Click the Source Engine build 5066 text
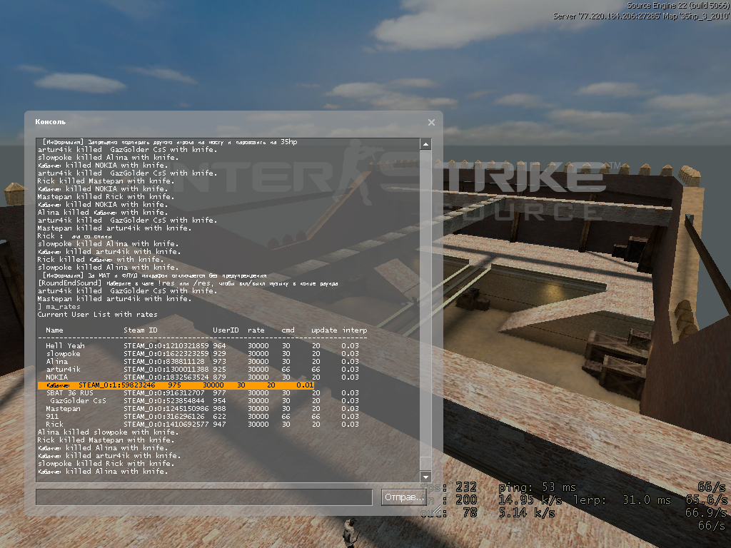Screen dimensions: 731x548 [x=678, y=6]
